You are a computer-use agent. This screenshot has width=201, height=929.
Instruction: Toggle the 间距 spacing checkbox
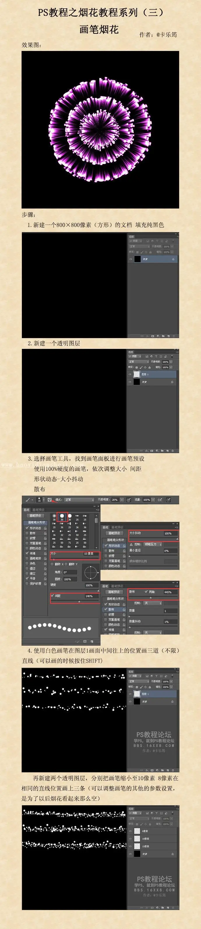[x=53, y=596]
